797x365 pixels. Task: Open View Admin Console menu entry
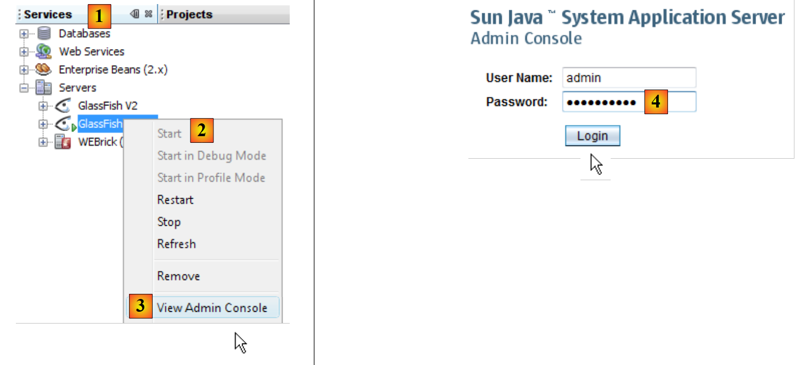(x=212, y=308)
